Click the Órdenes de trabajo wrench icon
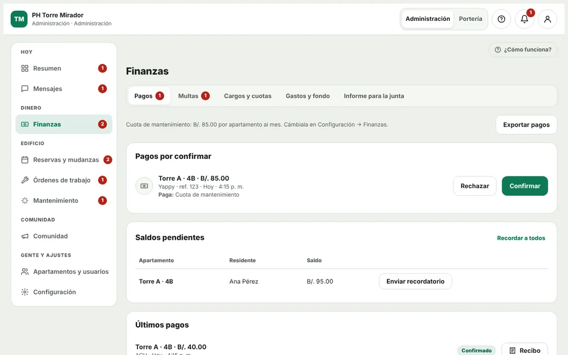568x355 pixels. point(25,180)
